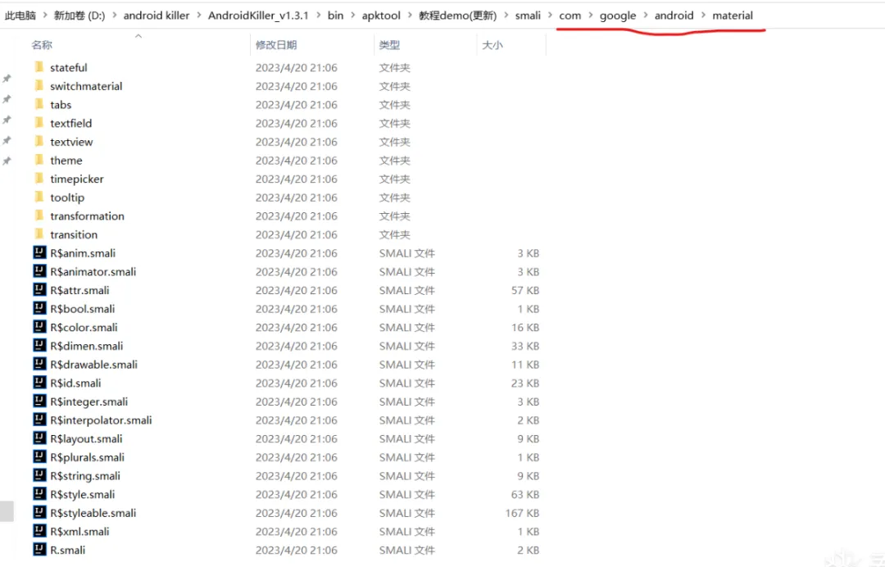
Task: Click the 33 KB size value
Action: click(x=525, y=346)
